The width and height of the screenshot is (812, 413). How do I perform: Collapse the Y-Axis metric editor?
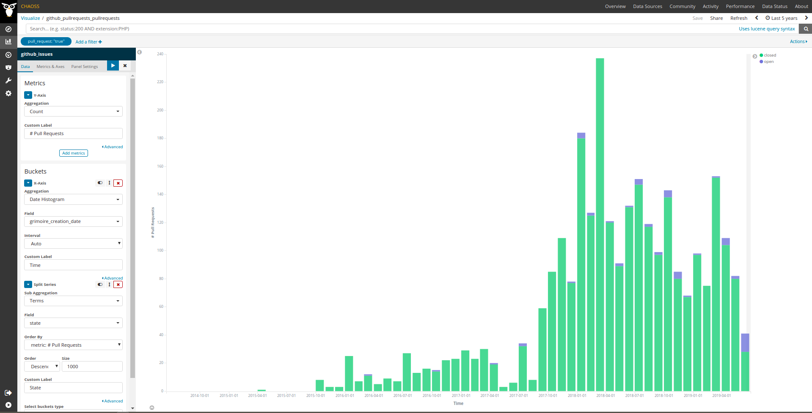(28, 95)
